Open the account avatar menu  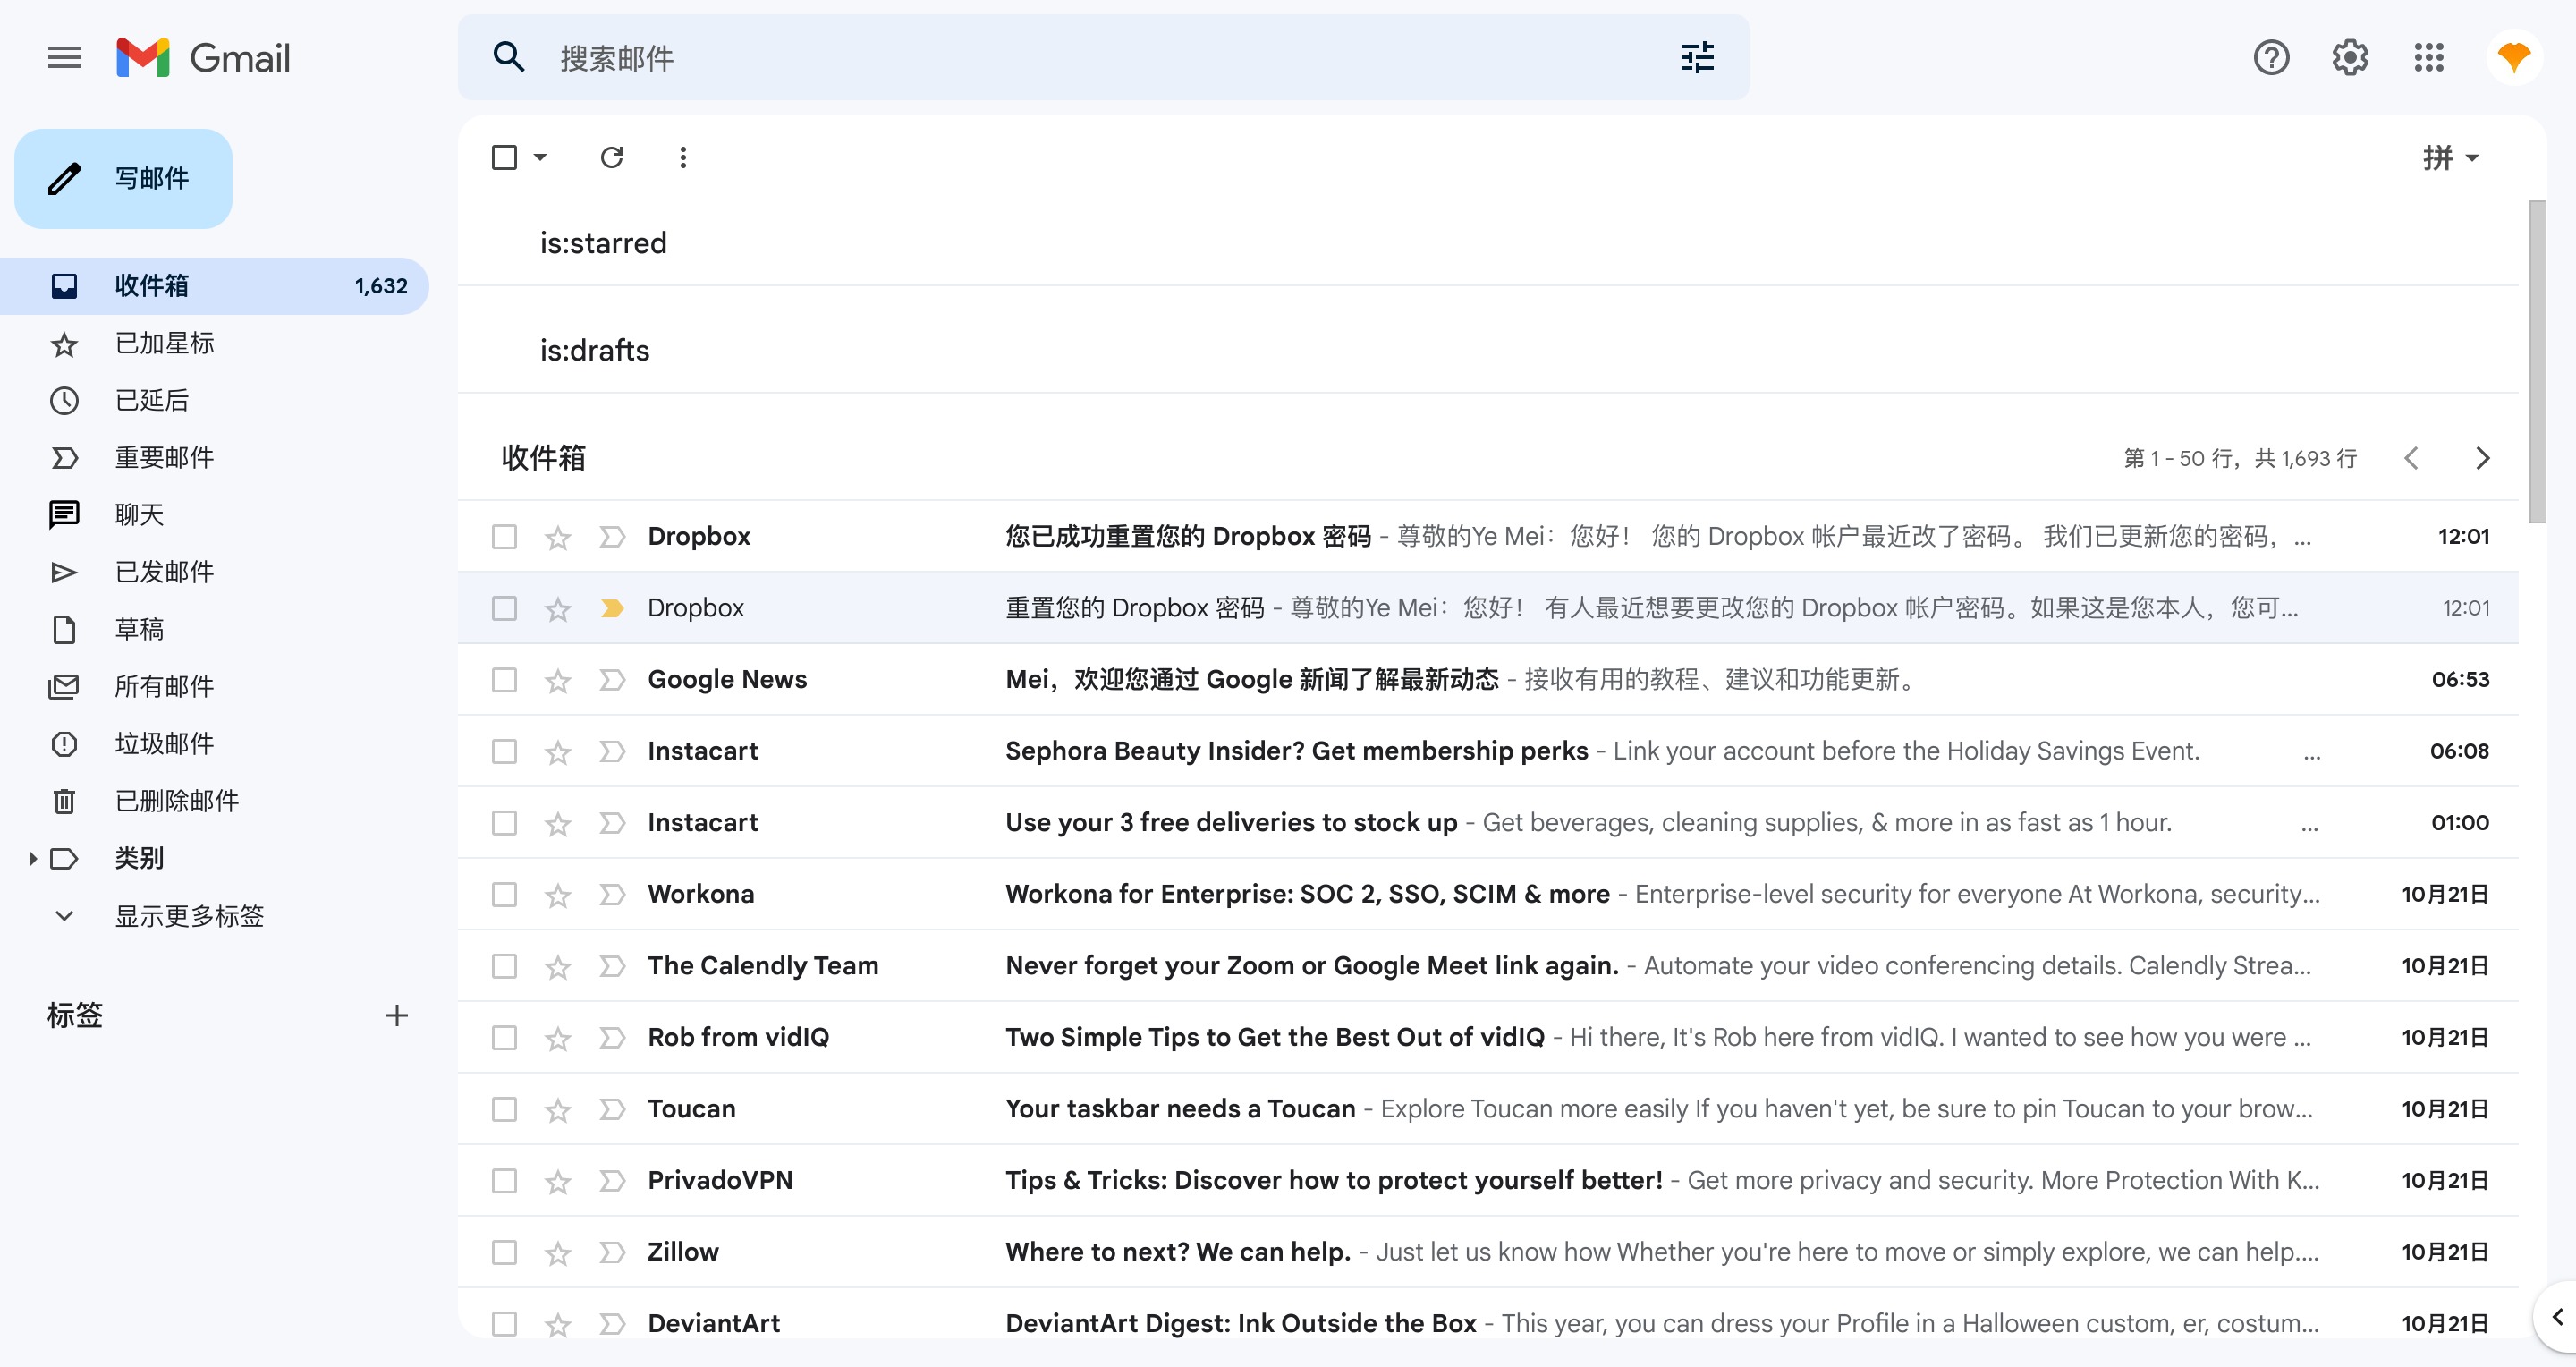point(2513,57)
